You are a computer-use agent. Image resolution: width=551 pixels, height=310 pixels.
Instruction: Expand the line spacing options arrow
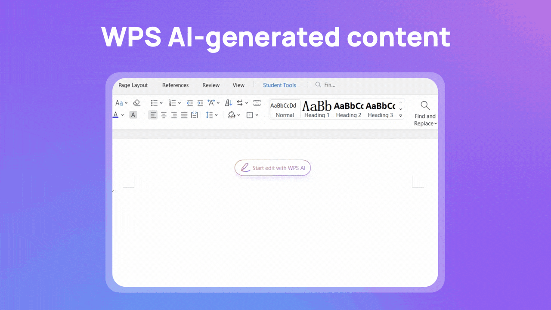216,115
